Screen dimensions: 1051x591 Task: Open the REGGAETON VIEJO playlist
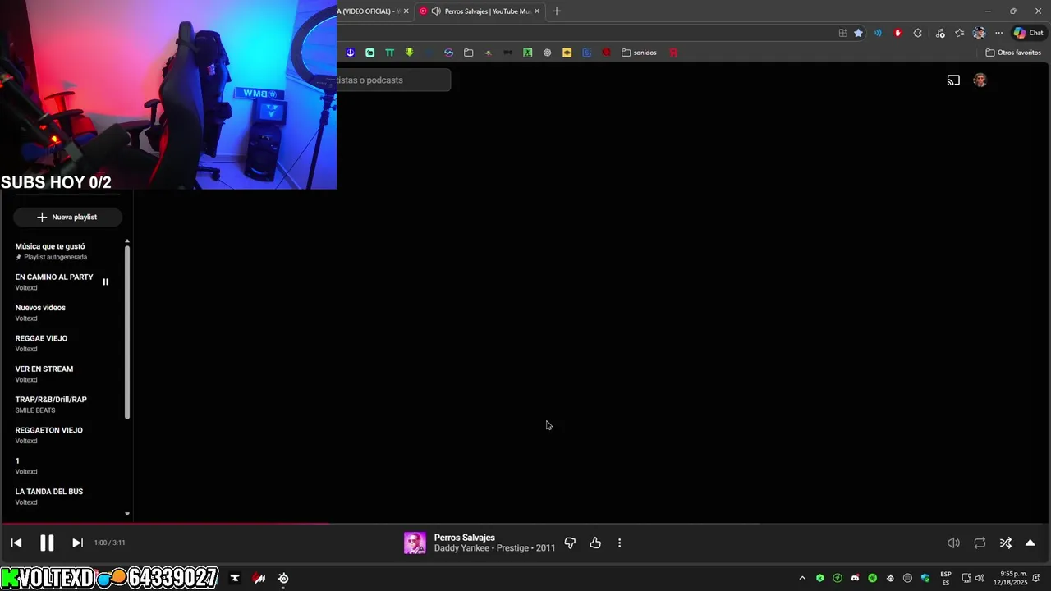pyautogui.click(x=48, y=435)
